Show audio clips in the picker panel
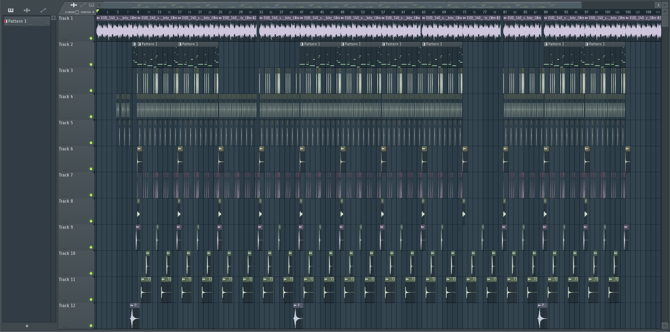The height and width of the screenshot is (332, 670). [27, 10]
